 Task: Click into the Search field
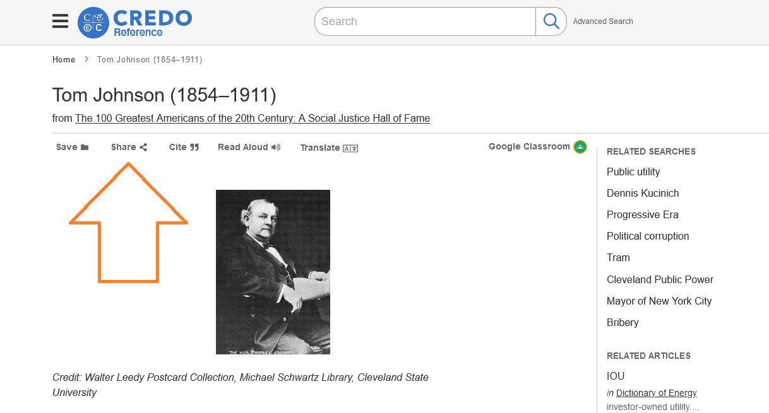pos(425,21)
